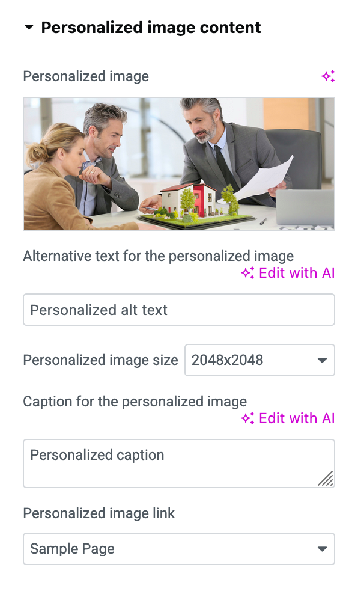Click sparkle icon of alt text Edit with AI
Viewport: 358px width, 612px height.
point(247,273)
